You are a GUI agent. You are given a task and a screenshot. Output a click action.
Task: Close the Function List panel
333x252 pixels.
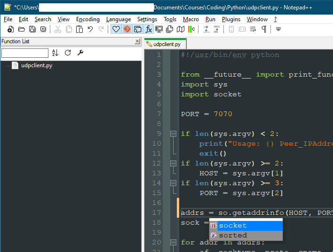coord(137,41)
